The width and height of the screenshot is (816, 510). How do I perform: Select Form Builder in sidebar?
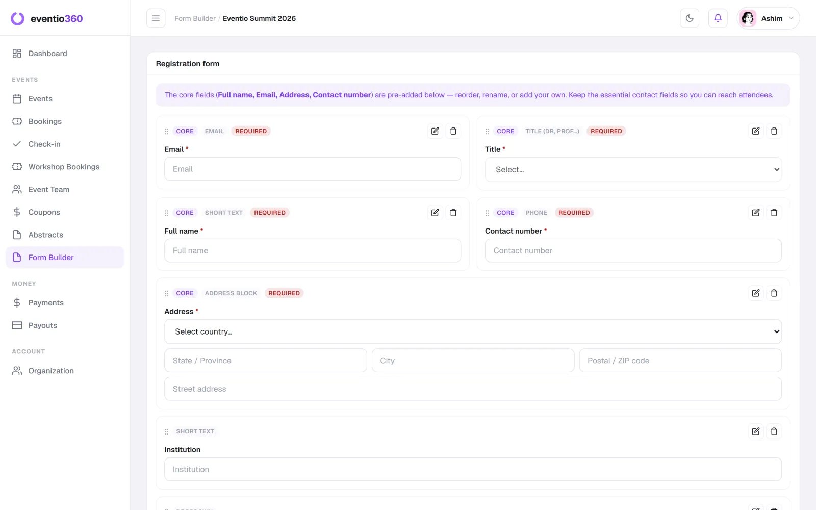click(65, 258)
